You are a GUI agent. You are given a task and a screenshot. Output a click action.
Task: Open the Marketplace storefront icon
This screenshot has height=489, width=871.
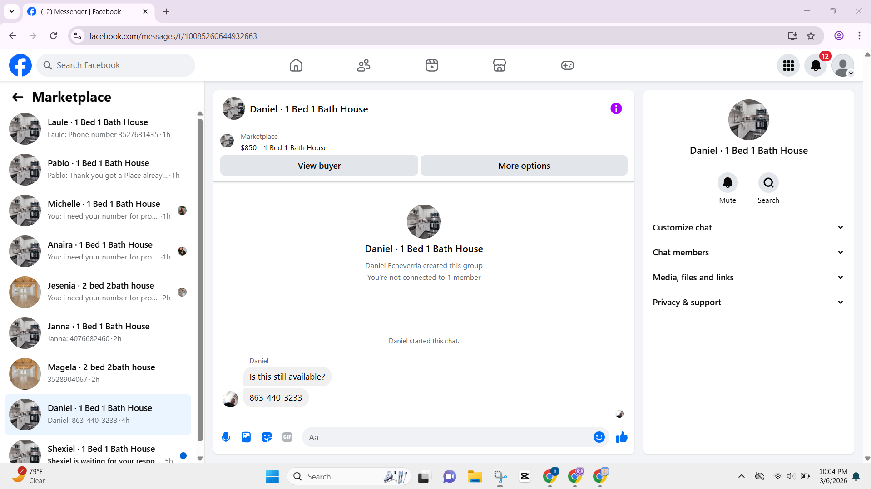tap(500, 65)
